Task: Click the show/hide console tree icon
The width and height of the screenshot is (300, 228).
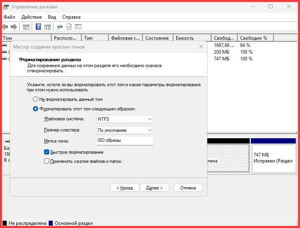Action: click(x=26, y=27)
